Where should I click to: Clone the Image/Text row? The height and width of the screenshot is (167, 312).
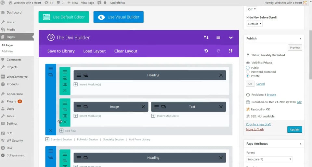click(x=65, y=109)
